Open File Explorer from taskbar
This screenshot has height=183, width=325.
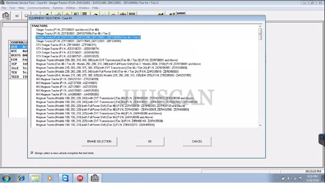click(x=35, y=178)
